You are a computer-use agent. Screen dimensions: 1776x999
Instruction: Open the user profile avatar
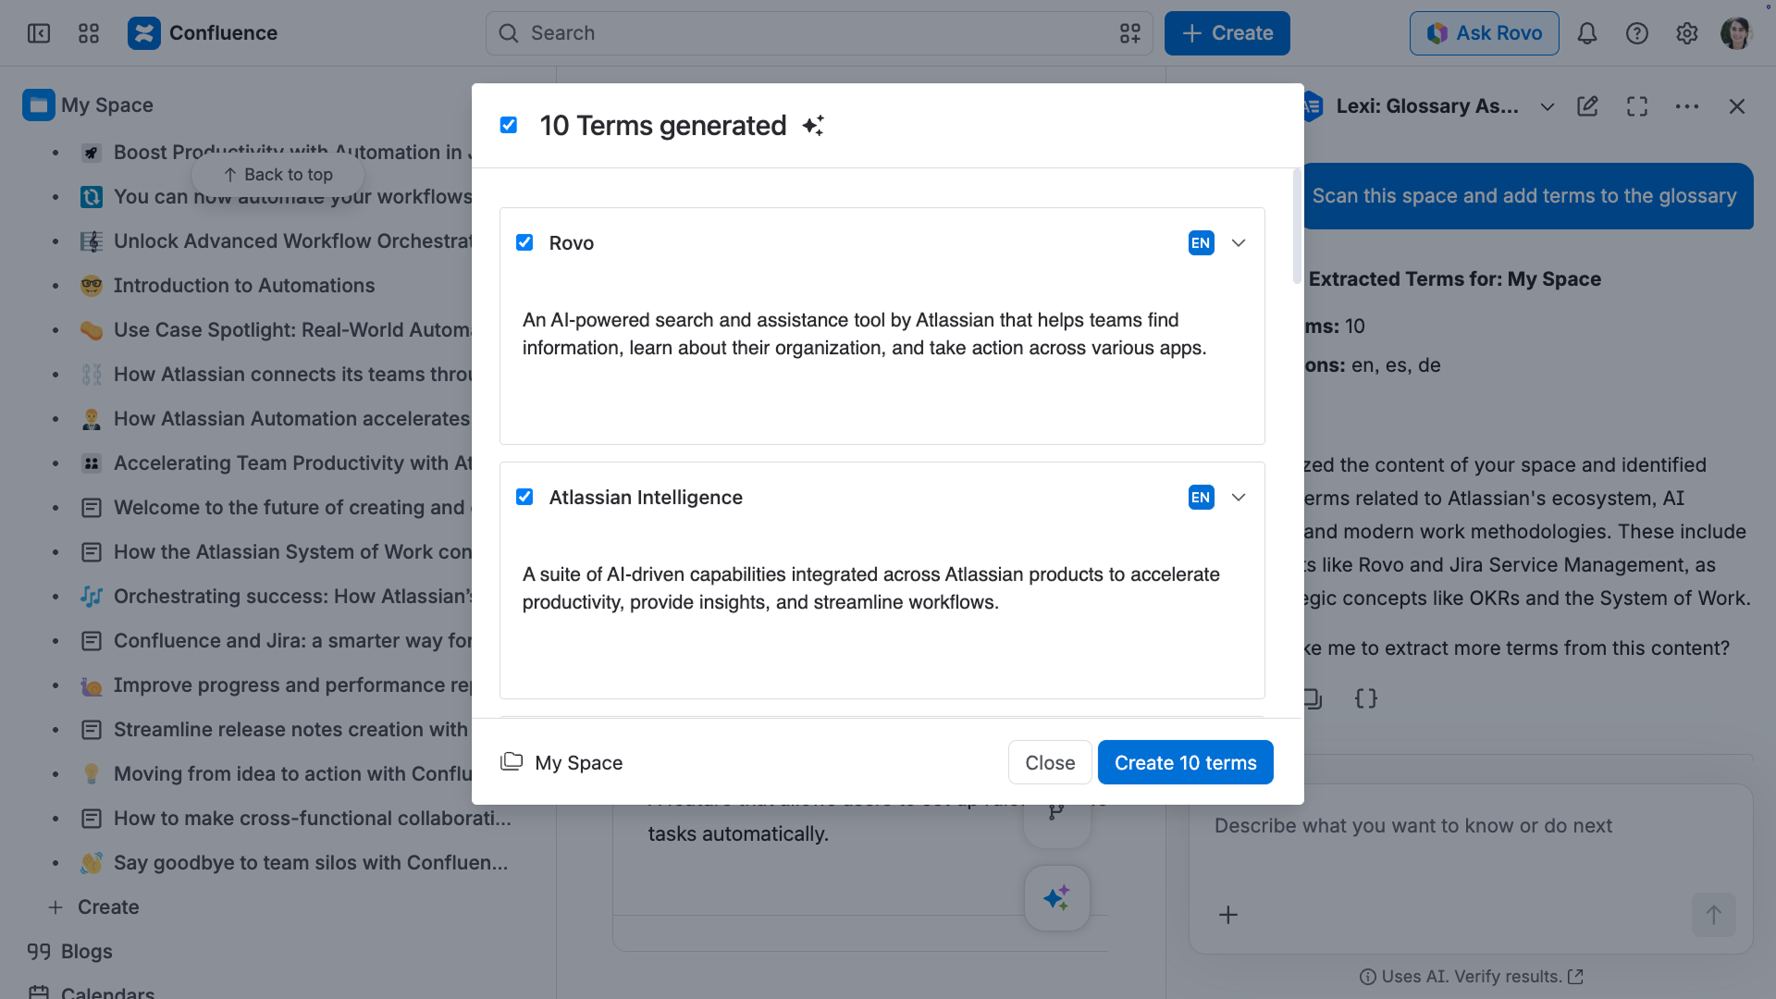(x=1736, y=33)
